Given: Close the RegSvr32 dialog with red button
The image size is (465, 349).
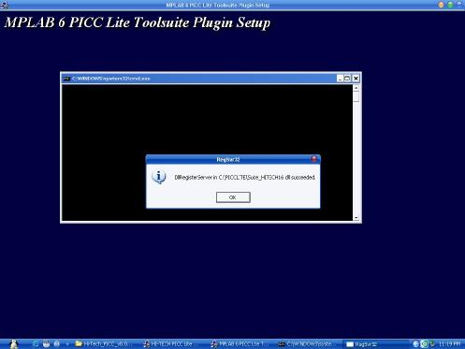Looking at the screenshot, I should click(x=314, y=159).
